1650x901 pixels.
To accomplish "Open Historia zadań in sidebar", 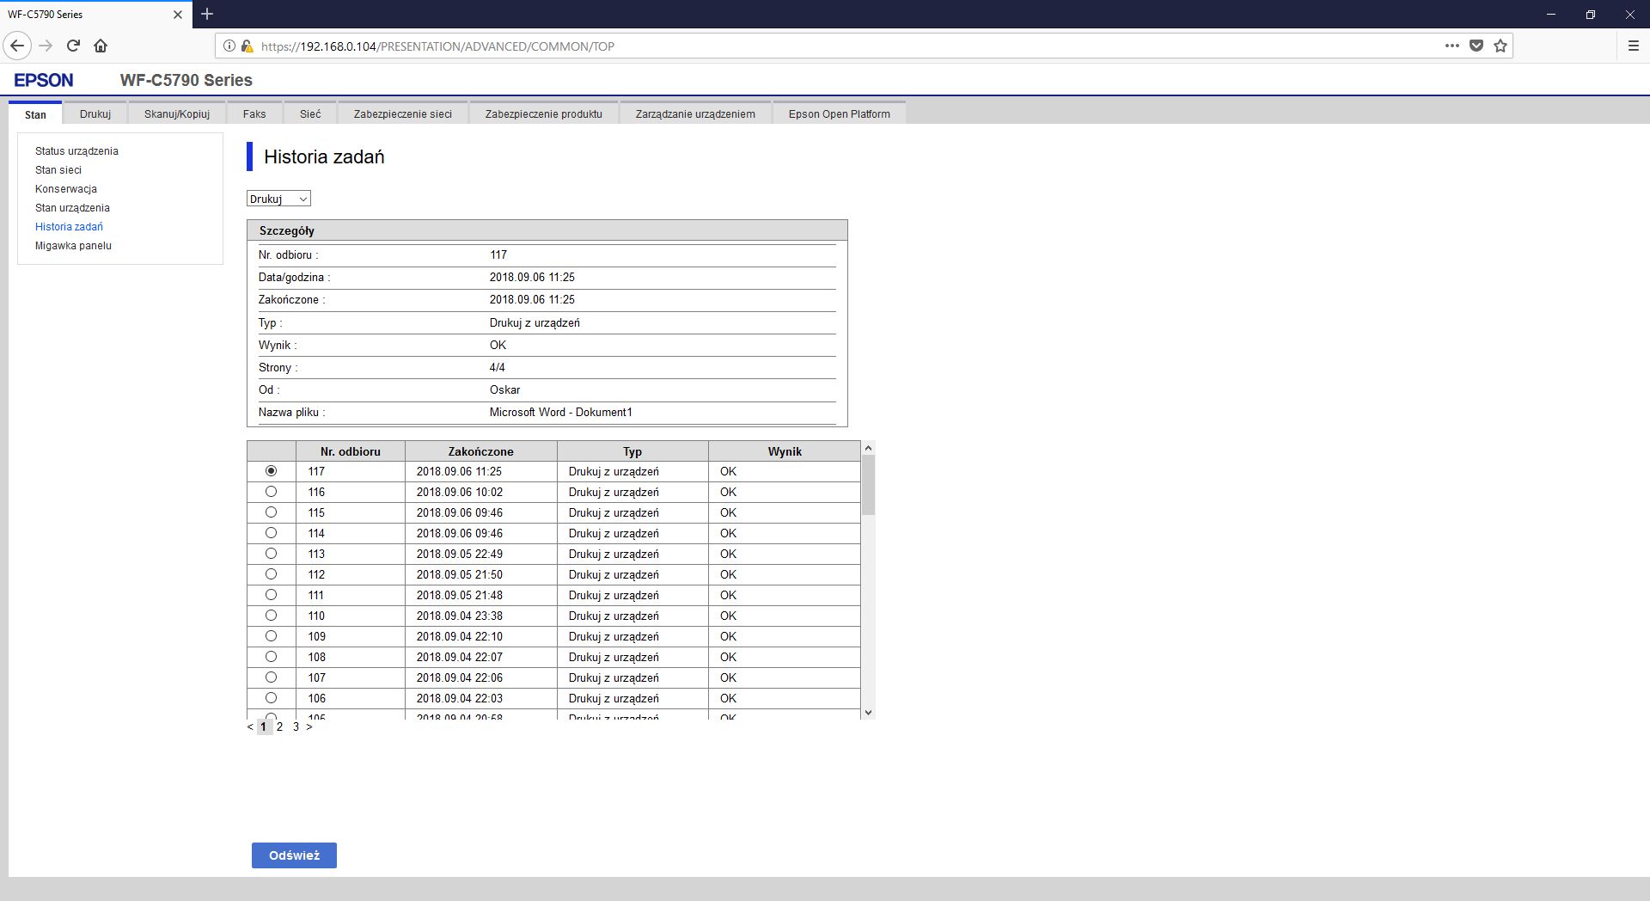I will (x=69, y=226).
